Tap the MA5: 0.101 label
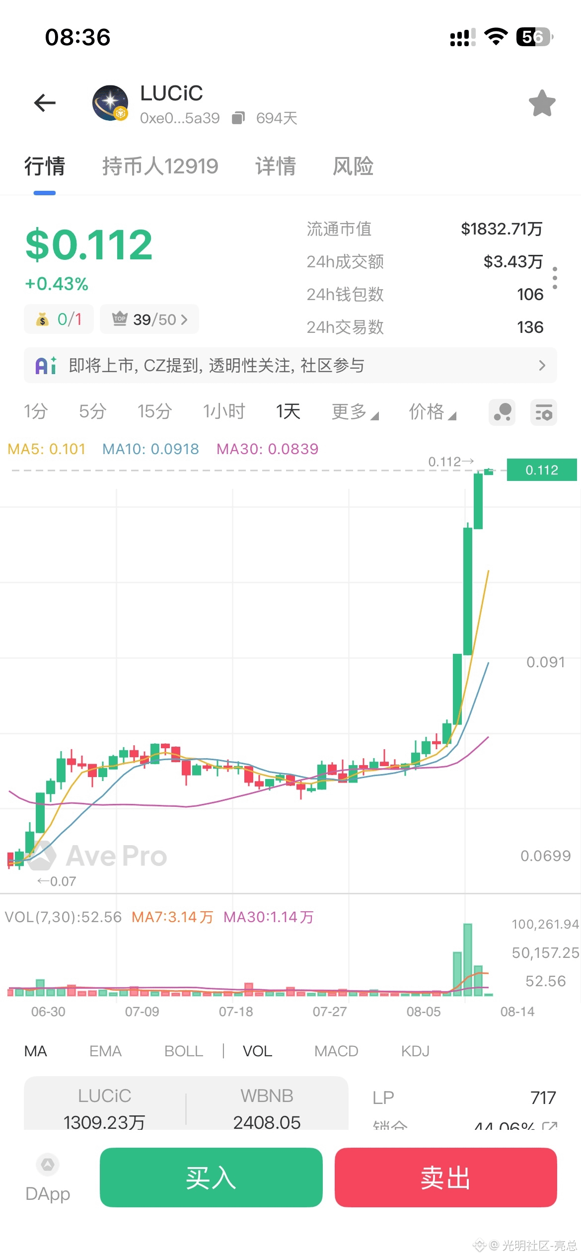581x1258 pixels. pyautogui.click(x=47, y=449)
